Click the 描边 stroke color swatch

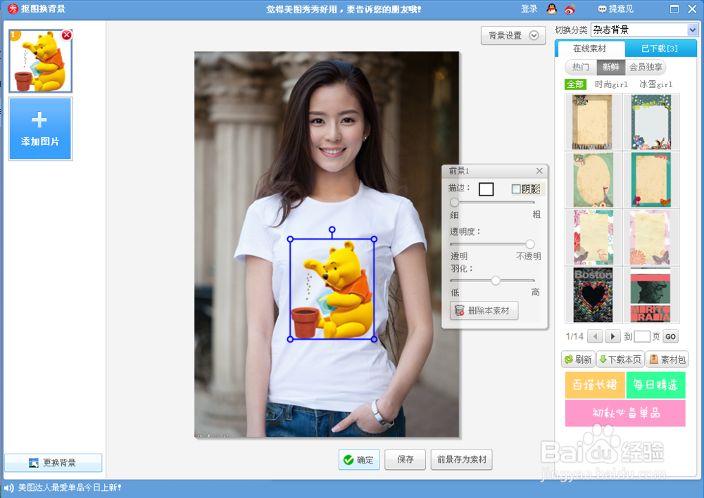(486, 189)
